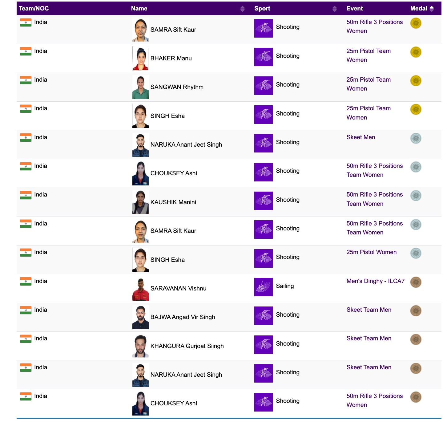447x422 pixels.
Task: Click the silver medal icon for Skeet Men
Action: click(416, 138)
